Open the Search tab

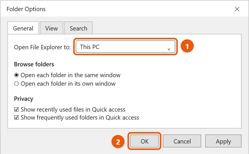tap(79, 28)
